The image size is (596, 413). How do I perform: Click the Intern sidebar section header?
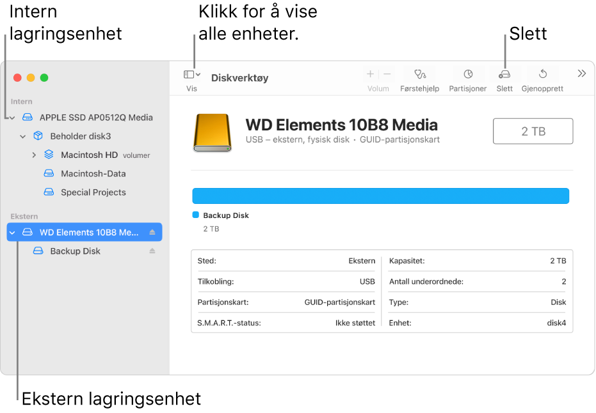tap(21, 102)
